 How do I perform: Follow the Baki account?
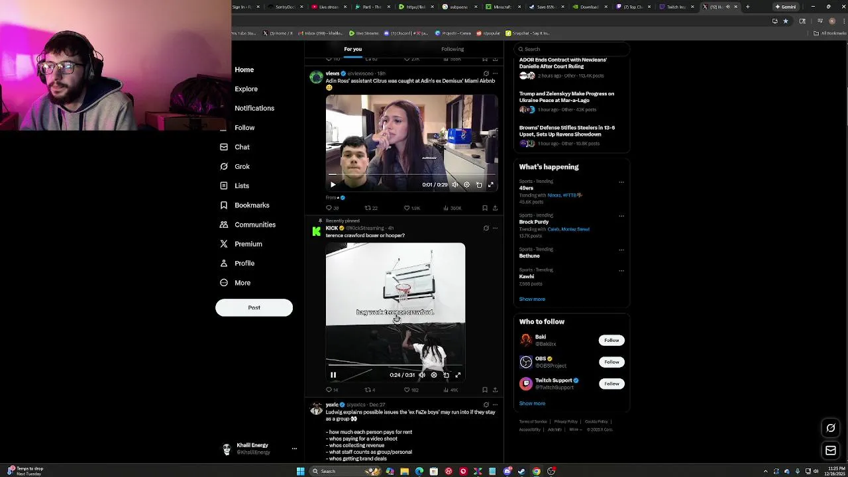click(611, 340)
